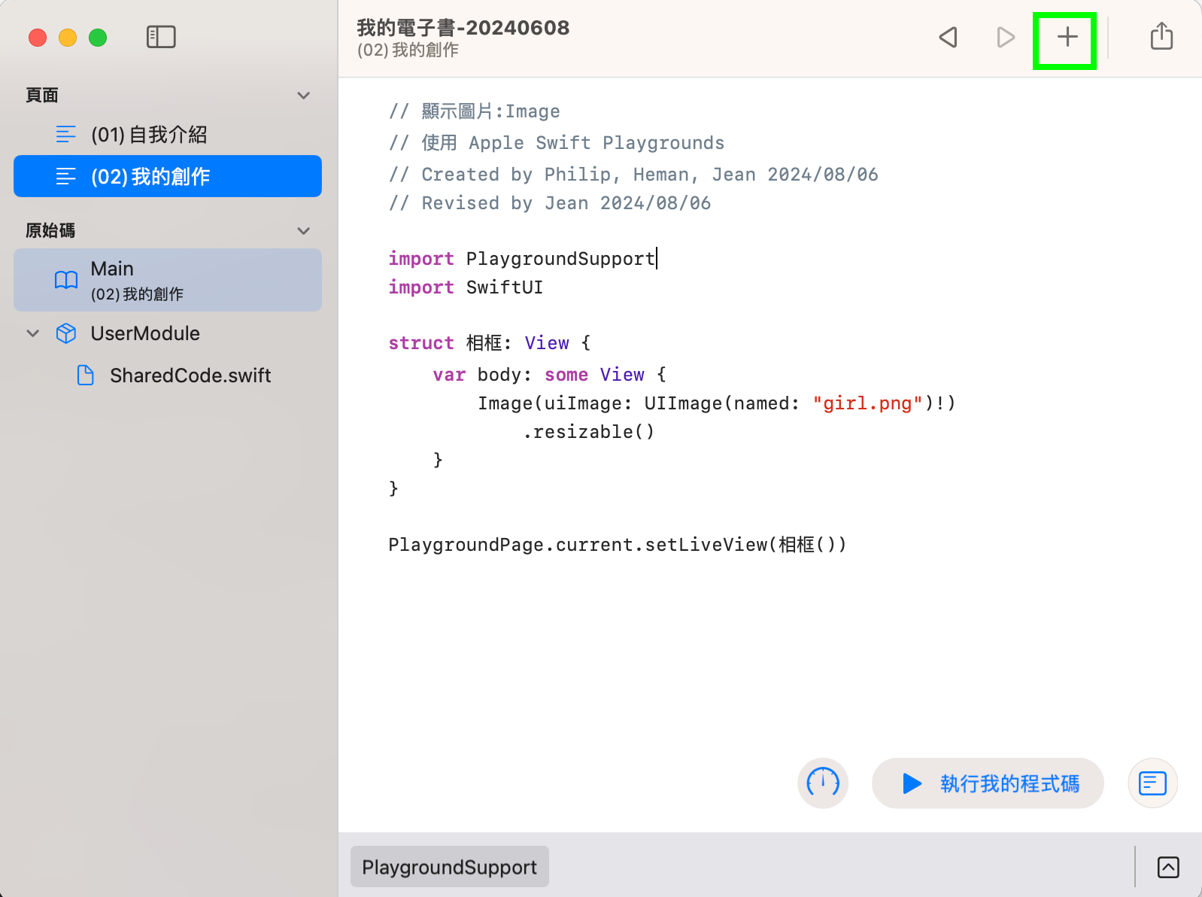Select the (02) 我的創作 page
This screenshot has height=897, width=1202.
coord(168,176)
